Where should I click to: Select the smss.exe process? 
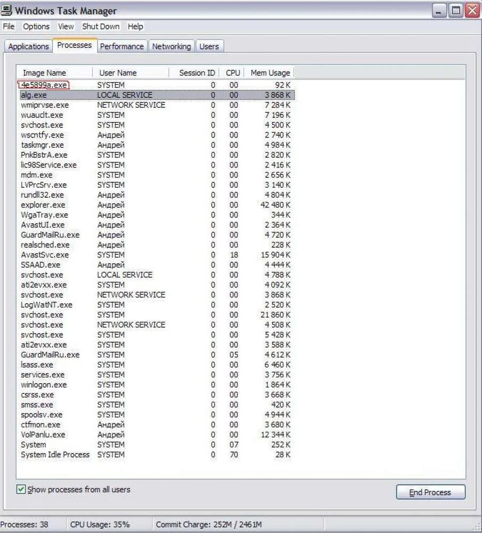156,405
